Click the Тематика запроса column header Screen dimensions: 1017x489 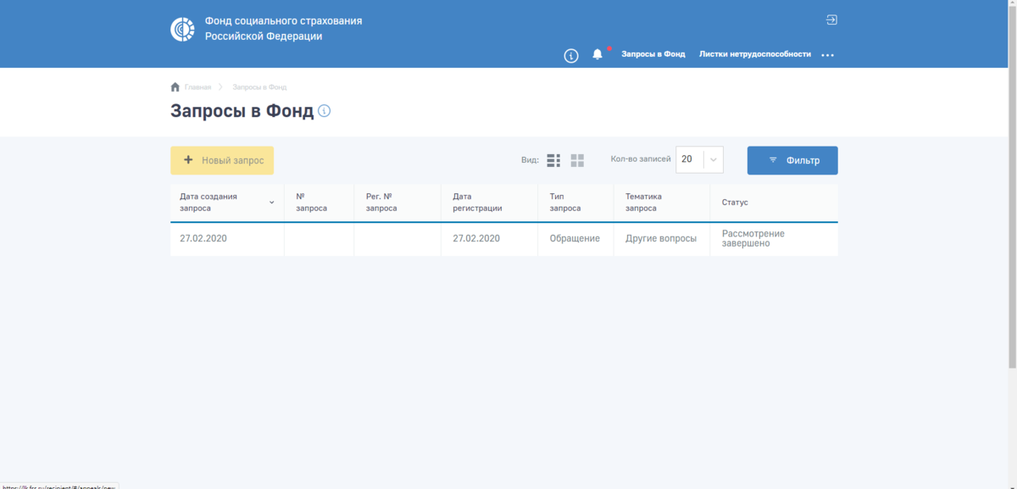pyautogui.click(x=661, y=202)
